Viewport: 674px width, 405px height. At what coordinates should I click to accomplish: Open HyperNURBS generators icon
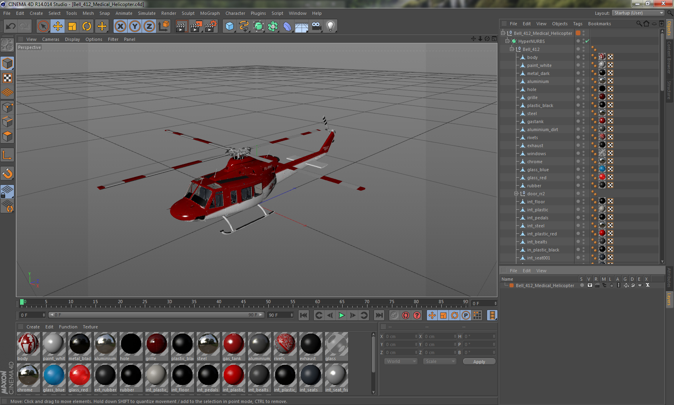(x=258, y=26)
